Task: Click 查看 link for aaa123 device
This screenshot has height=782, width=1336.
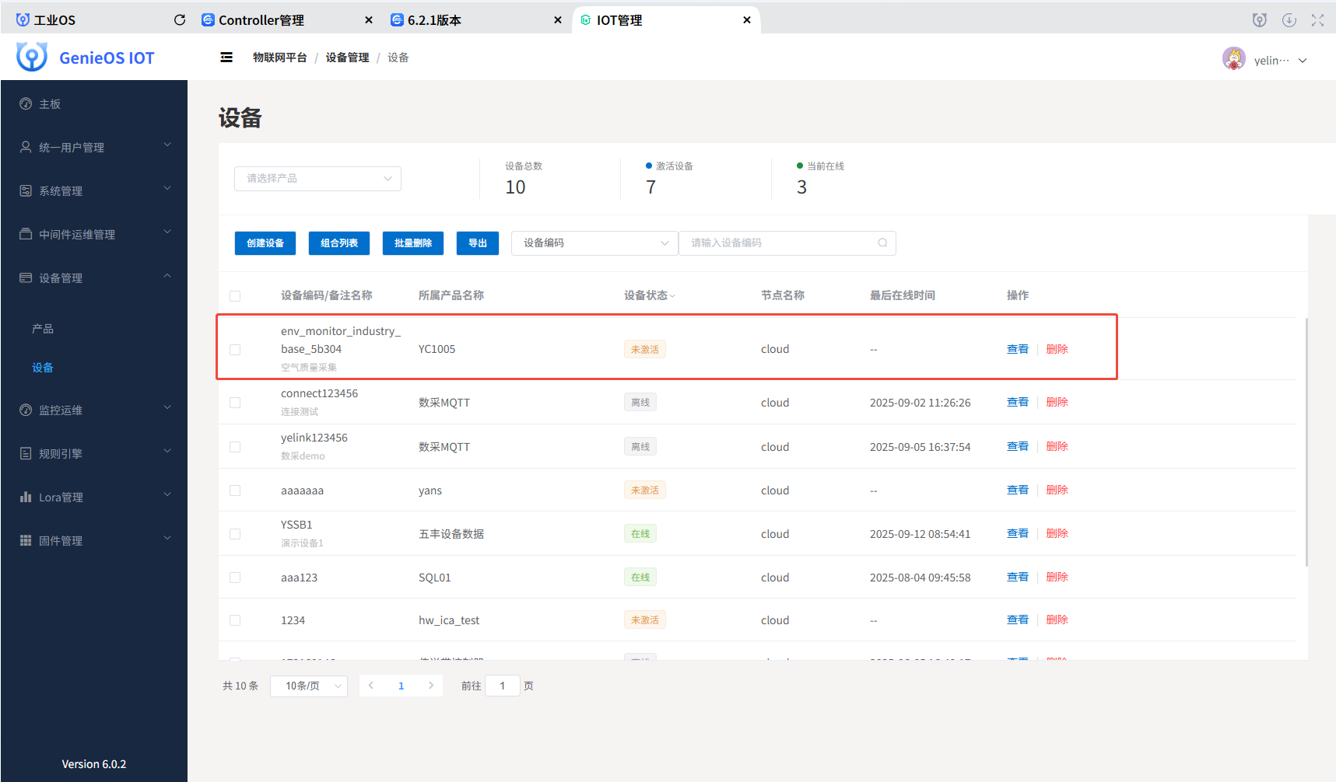Action: (x=1017, y=577)
